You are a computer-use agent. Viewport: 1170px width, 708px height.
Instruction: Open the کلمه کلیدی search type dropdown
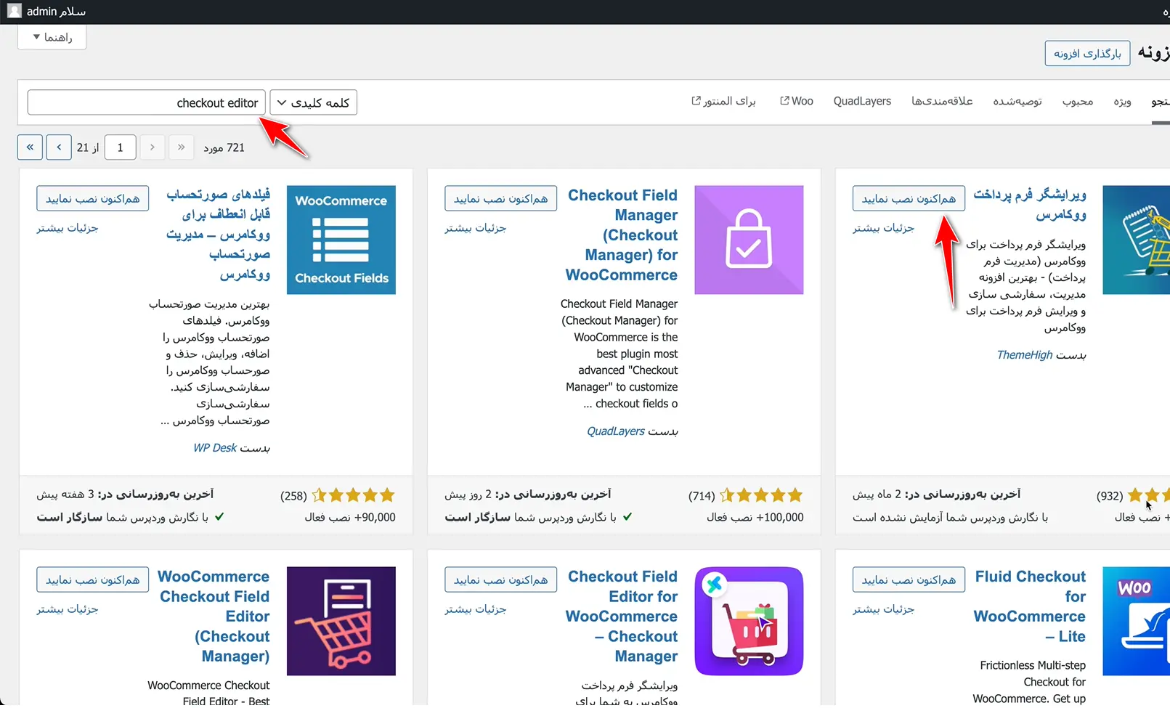coord(314,102)
